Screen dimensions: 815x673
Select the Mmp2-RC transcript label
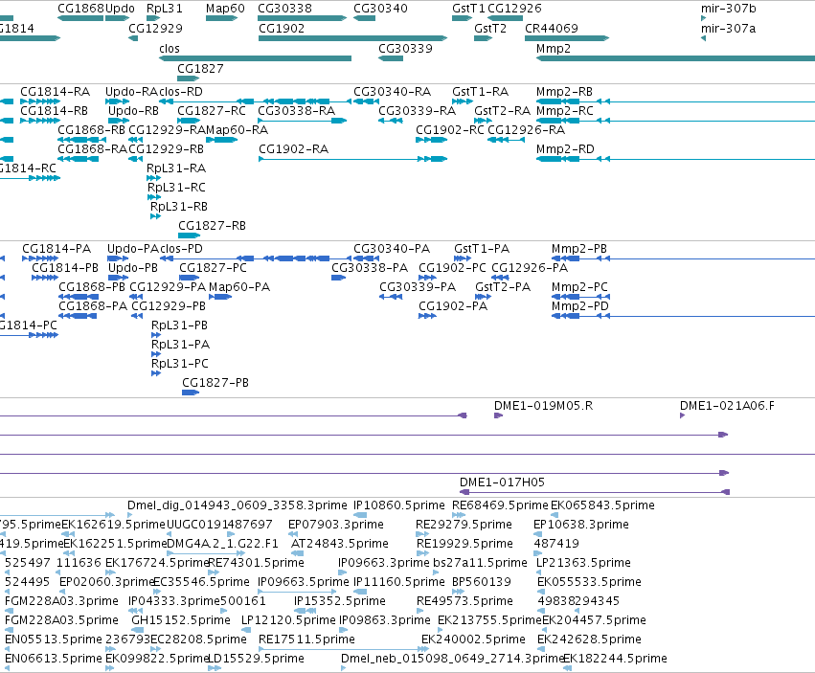pyautogui.click(x=564, y=111)
